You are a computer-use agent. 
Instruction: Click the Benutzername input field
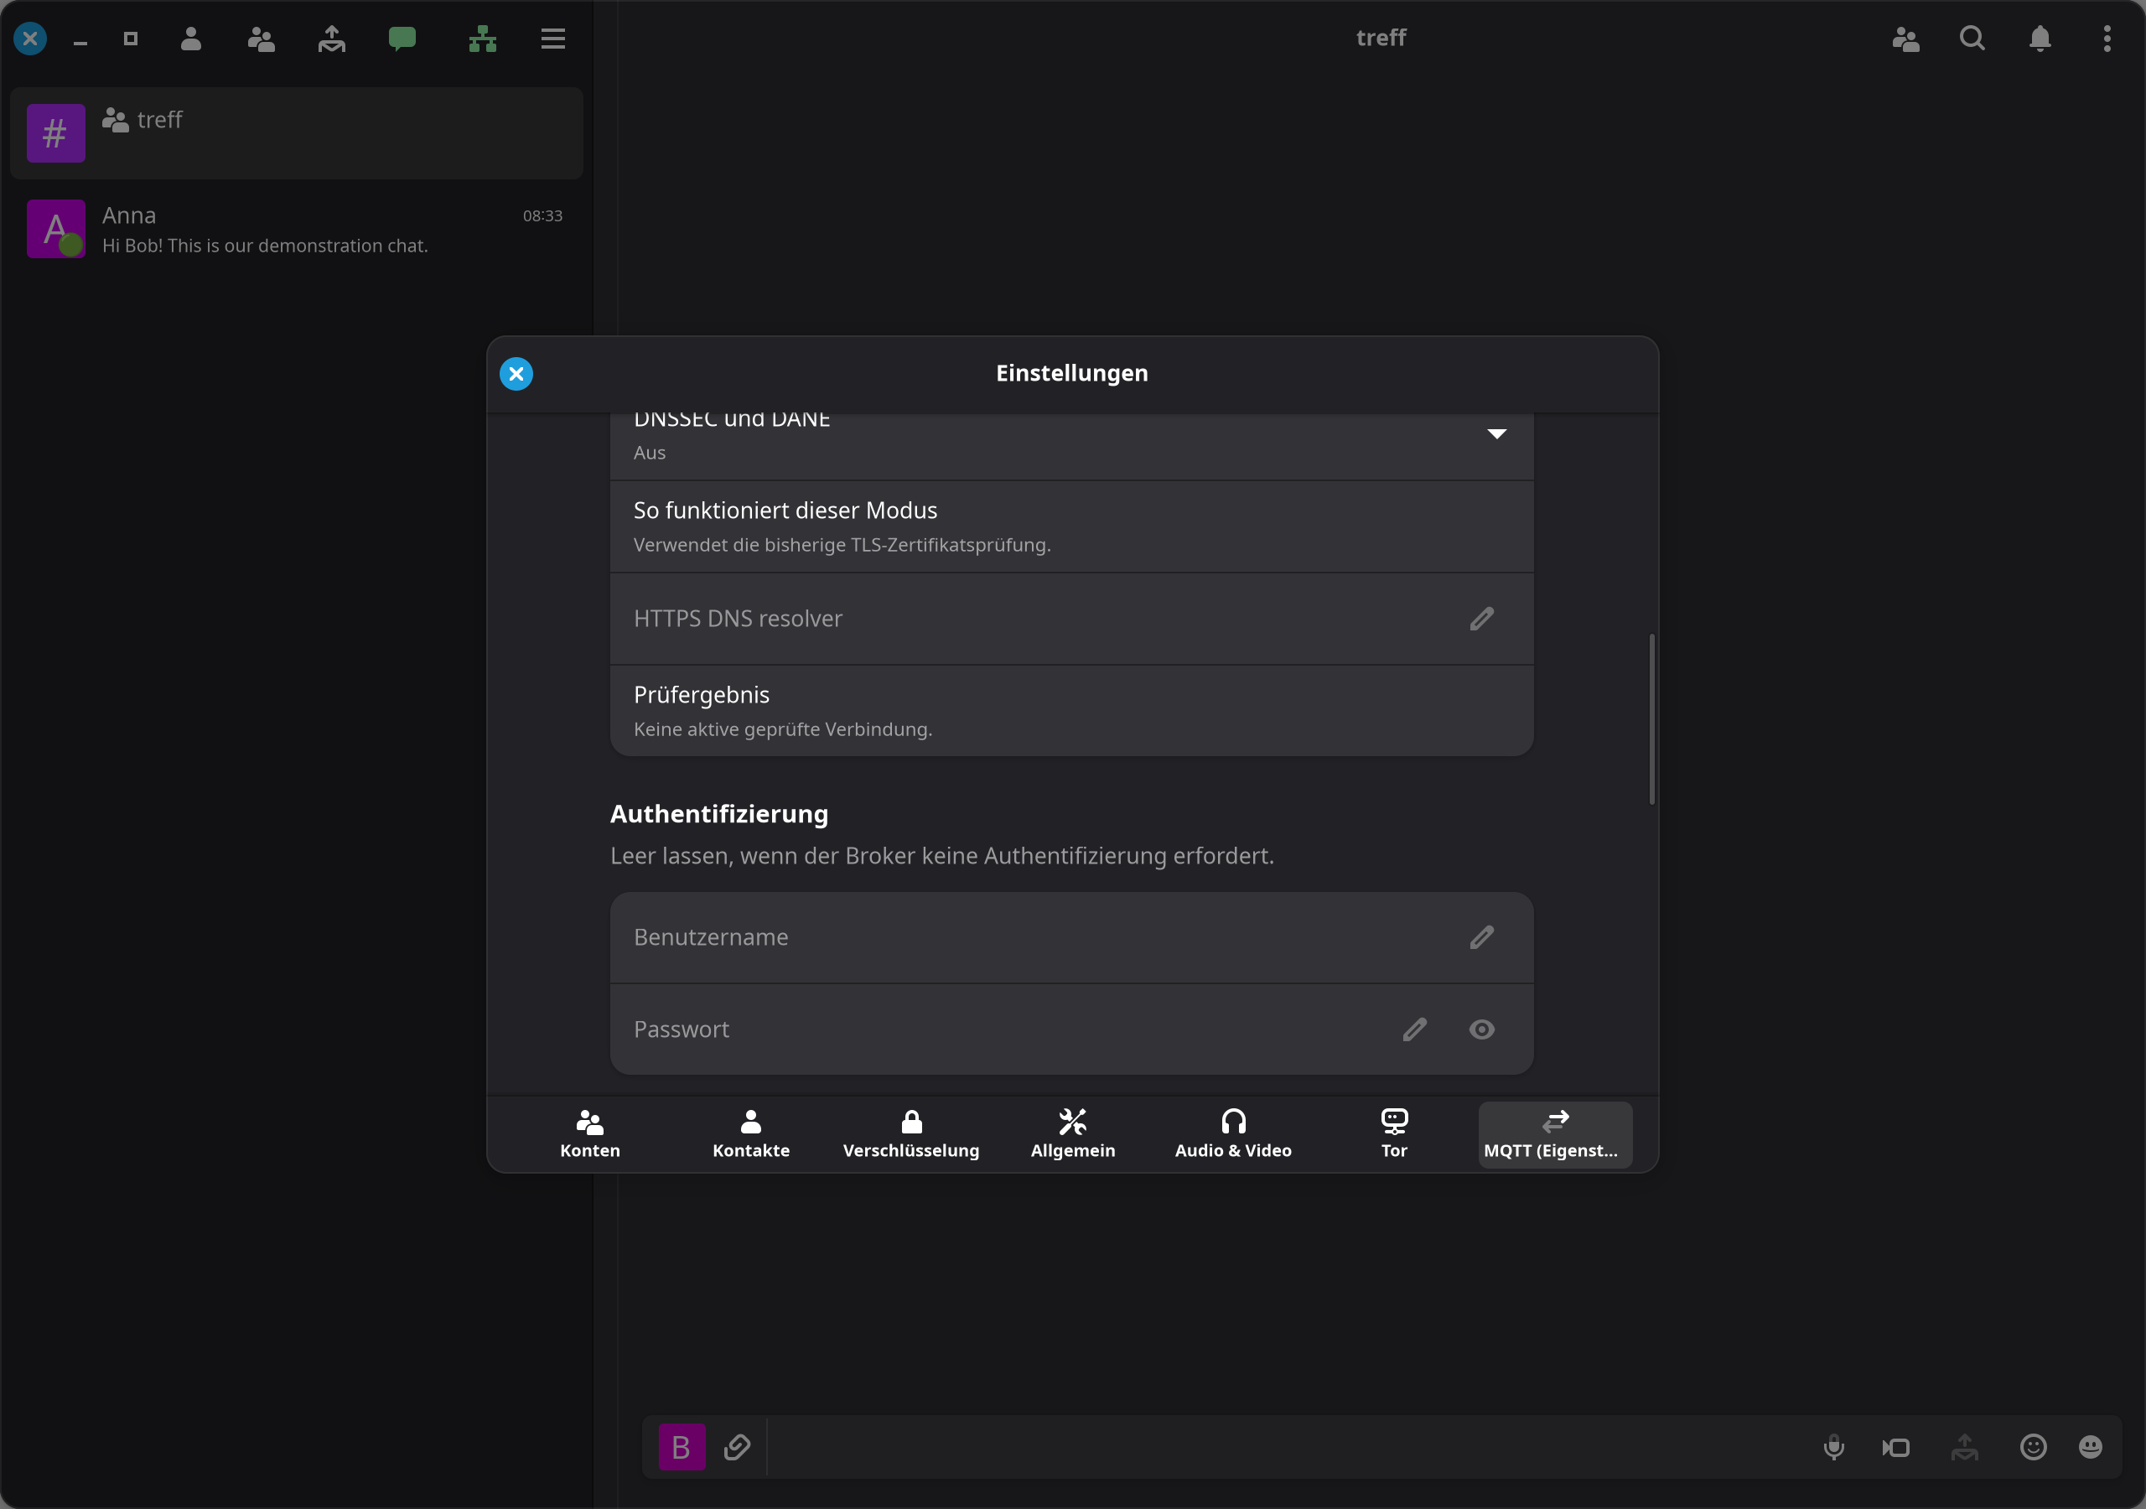pos(1071,938)
